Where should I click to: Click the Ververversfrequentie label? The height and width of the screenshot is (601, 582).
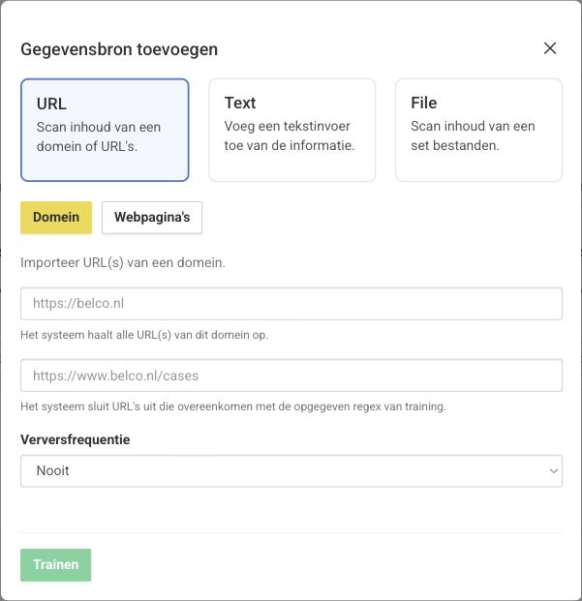point(76,439)
